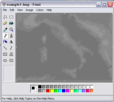114x102 pixels.
Task: Select the Free-Form Select tool
Action: pos(5,17)
